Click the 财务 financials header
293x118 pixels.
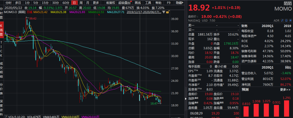click(244, 26)
